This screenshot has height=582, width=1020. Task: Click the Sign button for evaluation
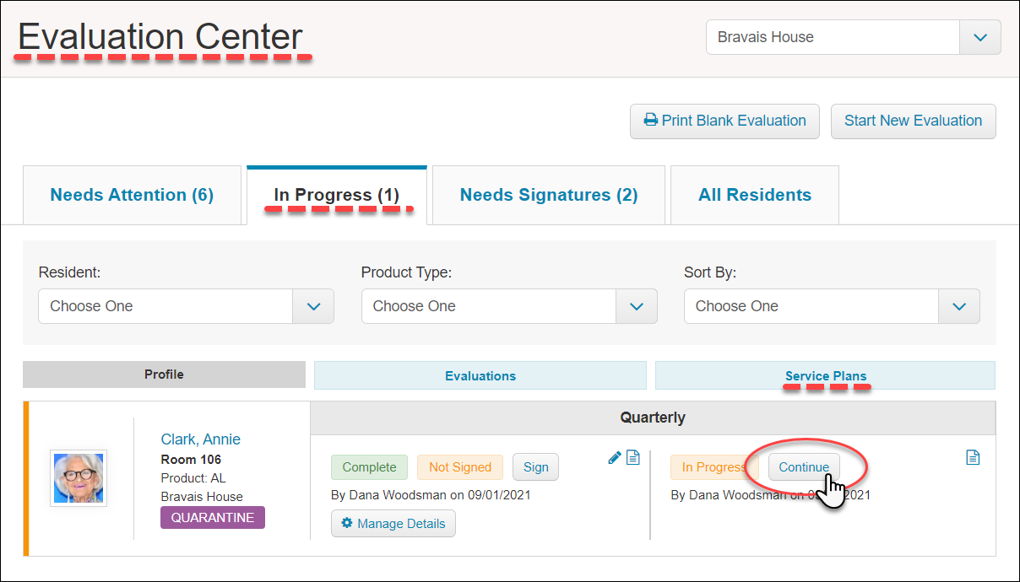pos(535,467)
